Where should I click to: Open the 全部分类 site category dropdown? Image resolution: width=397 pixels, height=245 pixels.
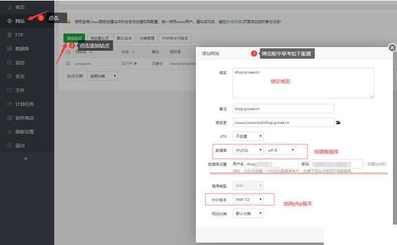click(x=103, y=76)
